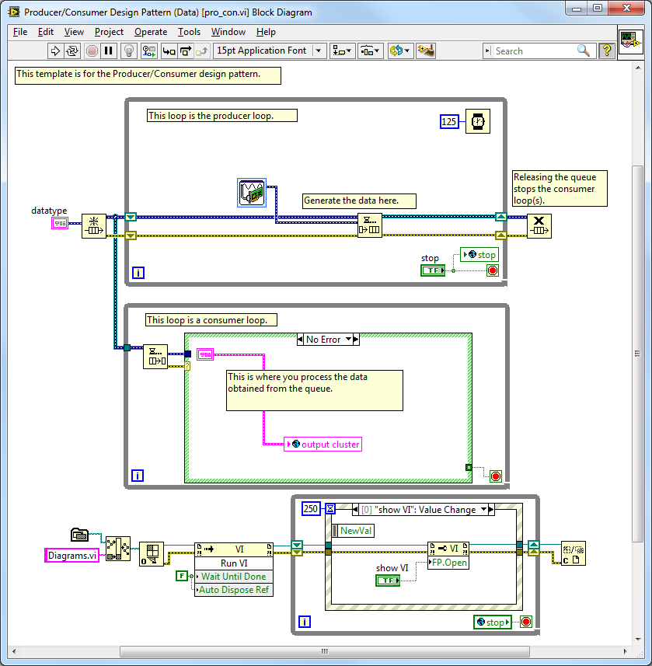Toggle the Pause button in the toolbar

tap(109, 51)
